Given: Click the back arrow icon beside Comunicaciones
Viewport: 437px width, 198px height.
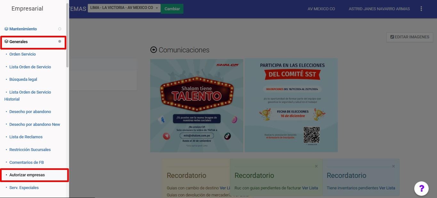Looking at the screenshot, I should [x=154, y=50].
